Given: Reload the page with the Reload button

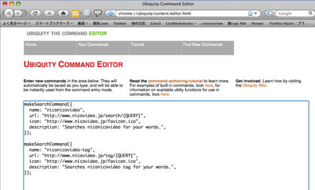Looking at the screenshot, I should tap(35, 13).
